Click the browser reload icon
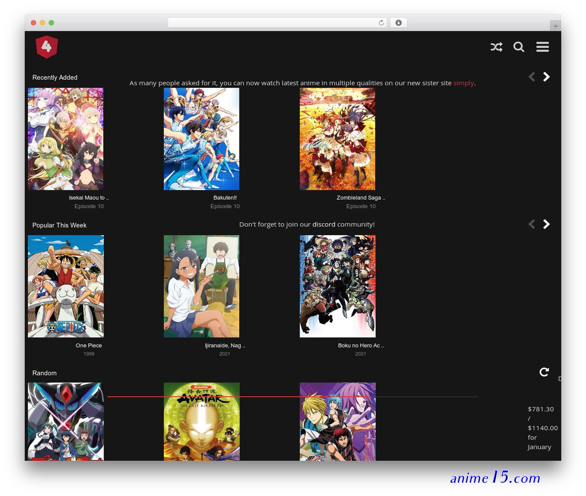 click(381, 23)
